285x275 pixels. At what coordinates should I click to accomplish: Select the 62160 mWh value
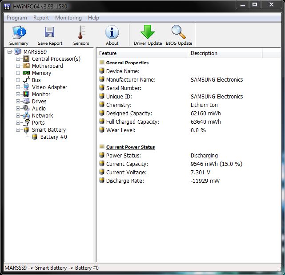click(205, 113)
